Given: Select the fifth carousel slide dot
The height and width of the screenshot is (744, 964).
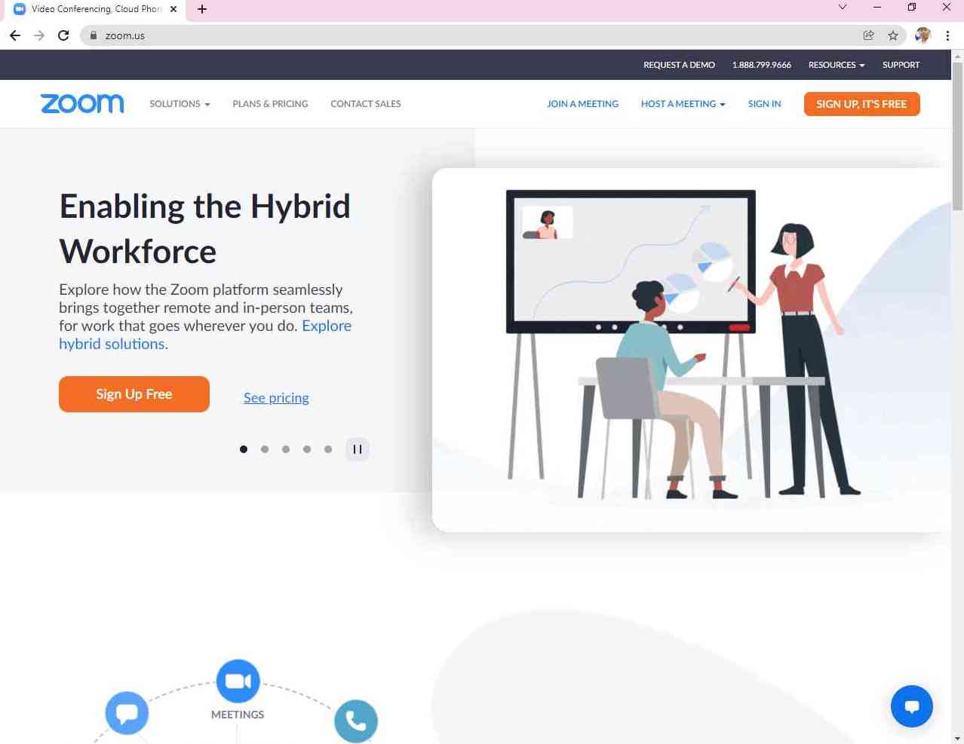Looking at the screenshot, I should [x=328, y=449].
